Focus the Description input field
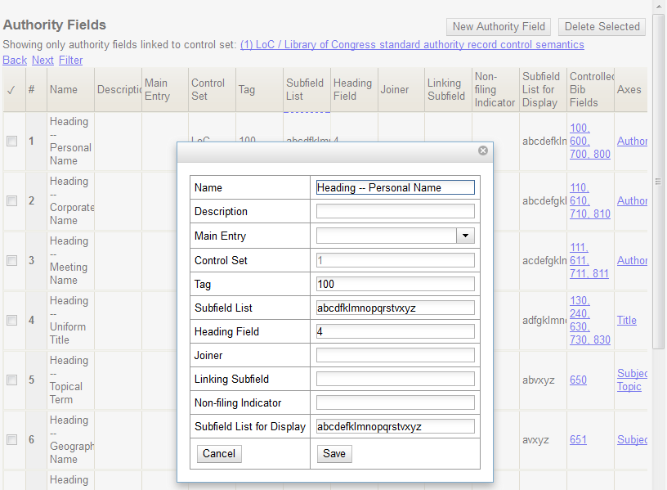Screen dimensions: 667x490 (x=396, y=212)
